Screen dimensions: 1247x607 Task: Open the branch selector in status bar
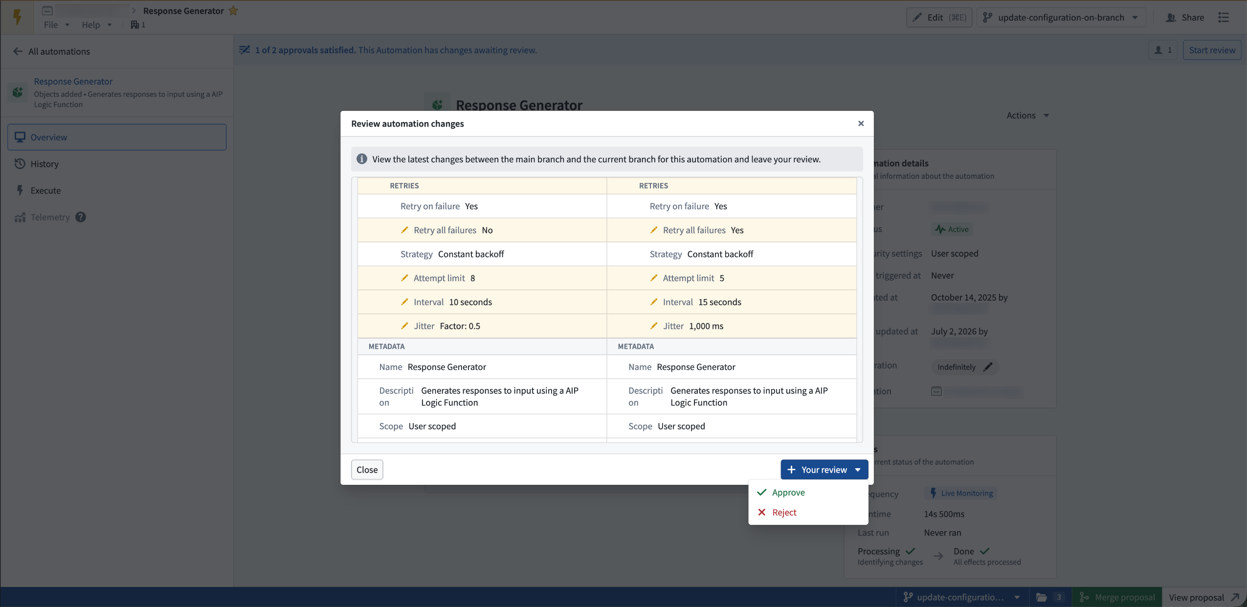point(961,597)
